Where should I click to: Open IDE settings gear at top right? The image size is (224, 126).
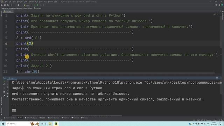pyautogui.click(x=219, y=5)
